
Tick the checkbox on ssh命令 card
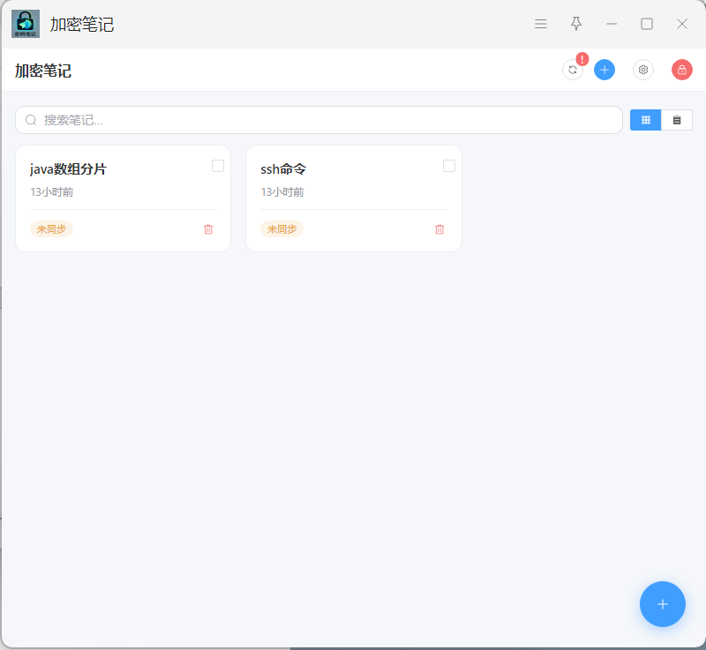pos(449,166)
